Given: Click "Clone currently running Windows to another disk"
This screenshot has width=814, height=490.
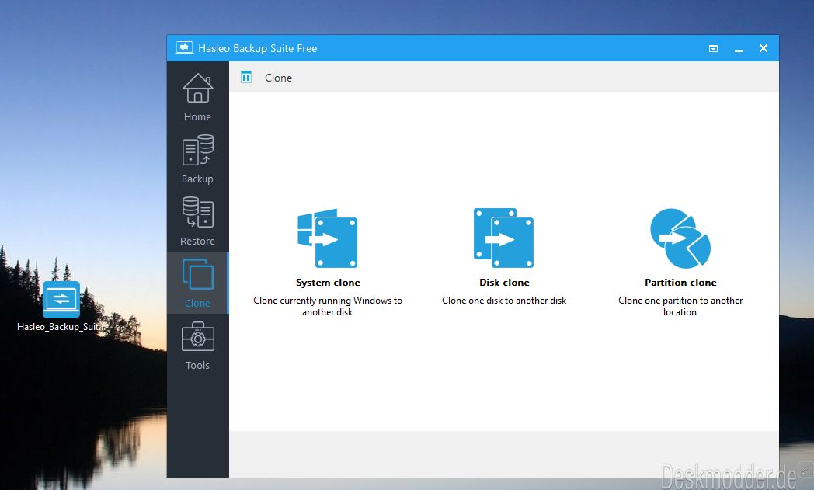Looking at the screenshot, I should 328,306.
